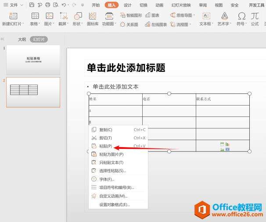Switch to the Animation (动画) tab
This screenshot has width=266, height=222.
159,5
